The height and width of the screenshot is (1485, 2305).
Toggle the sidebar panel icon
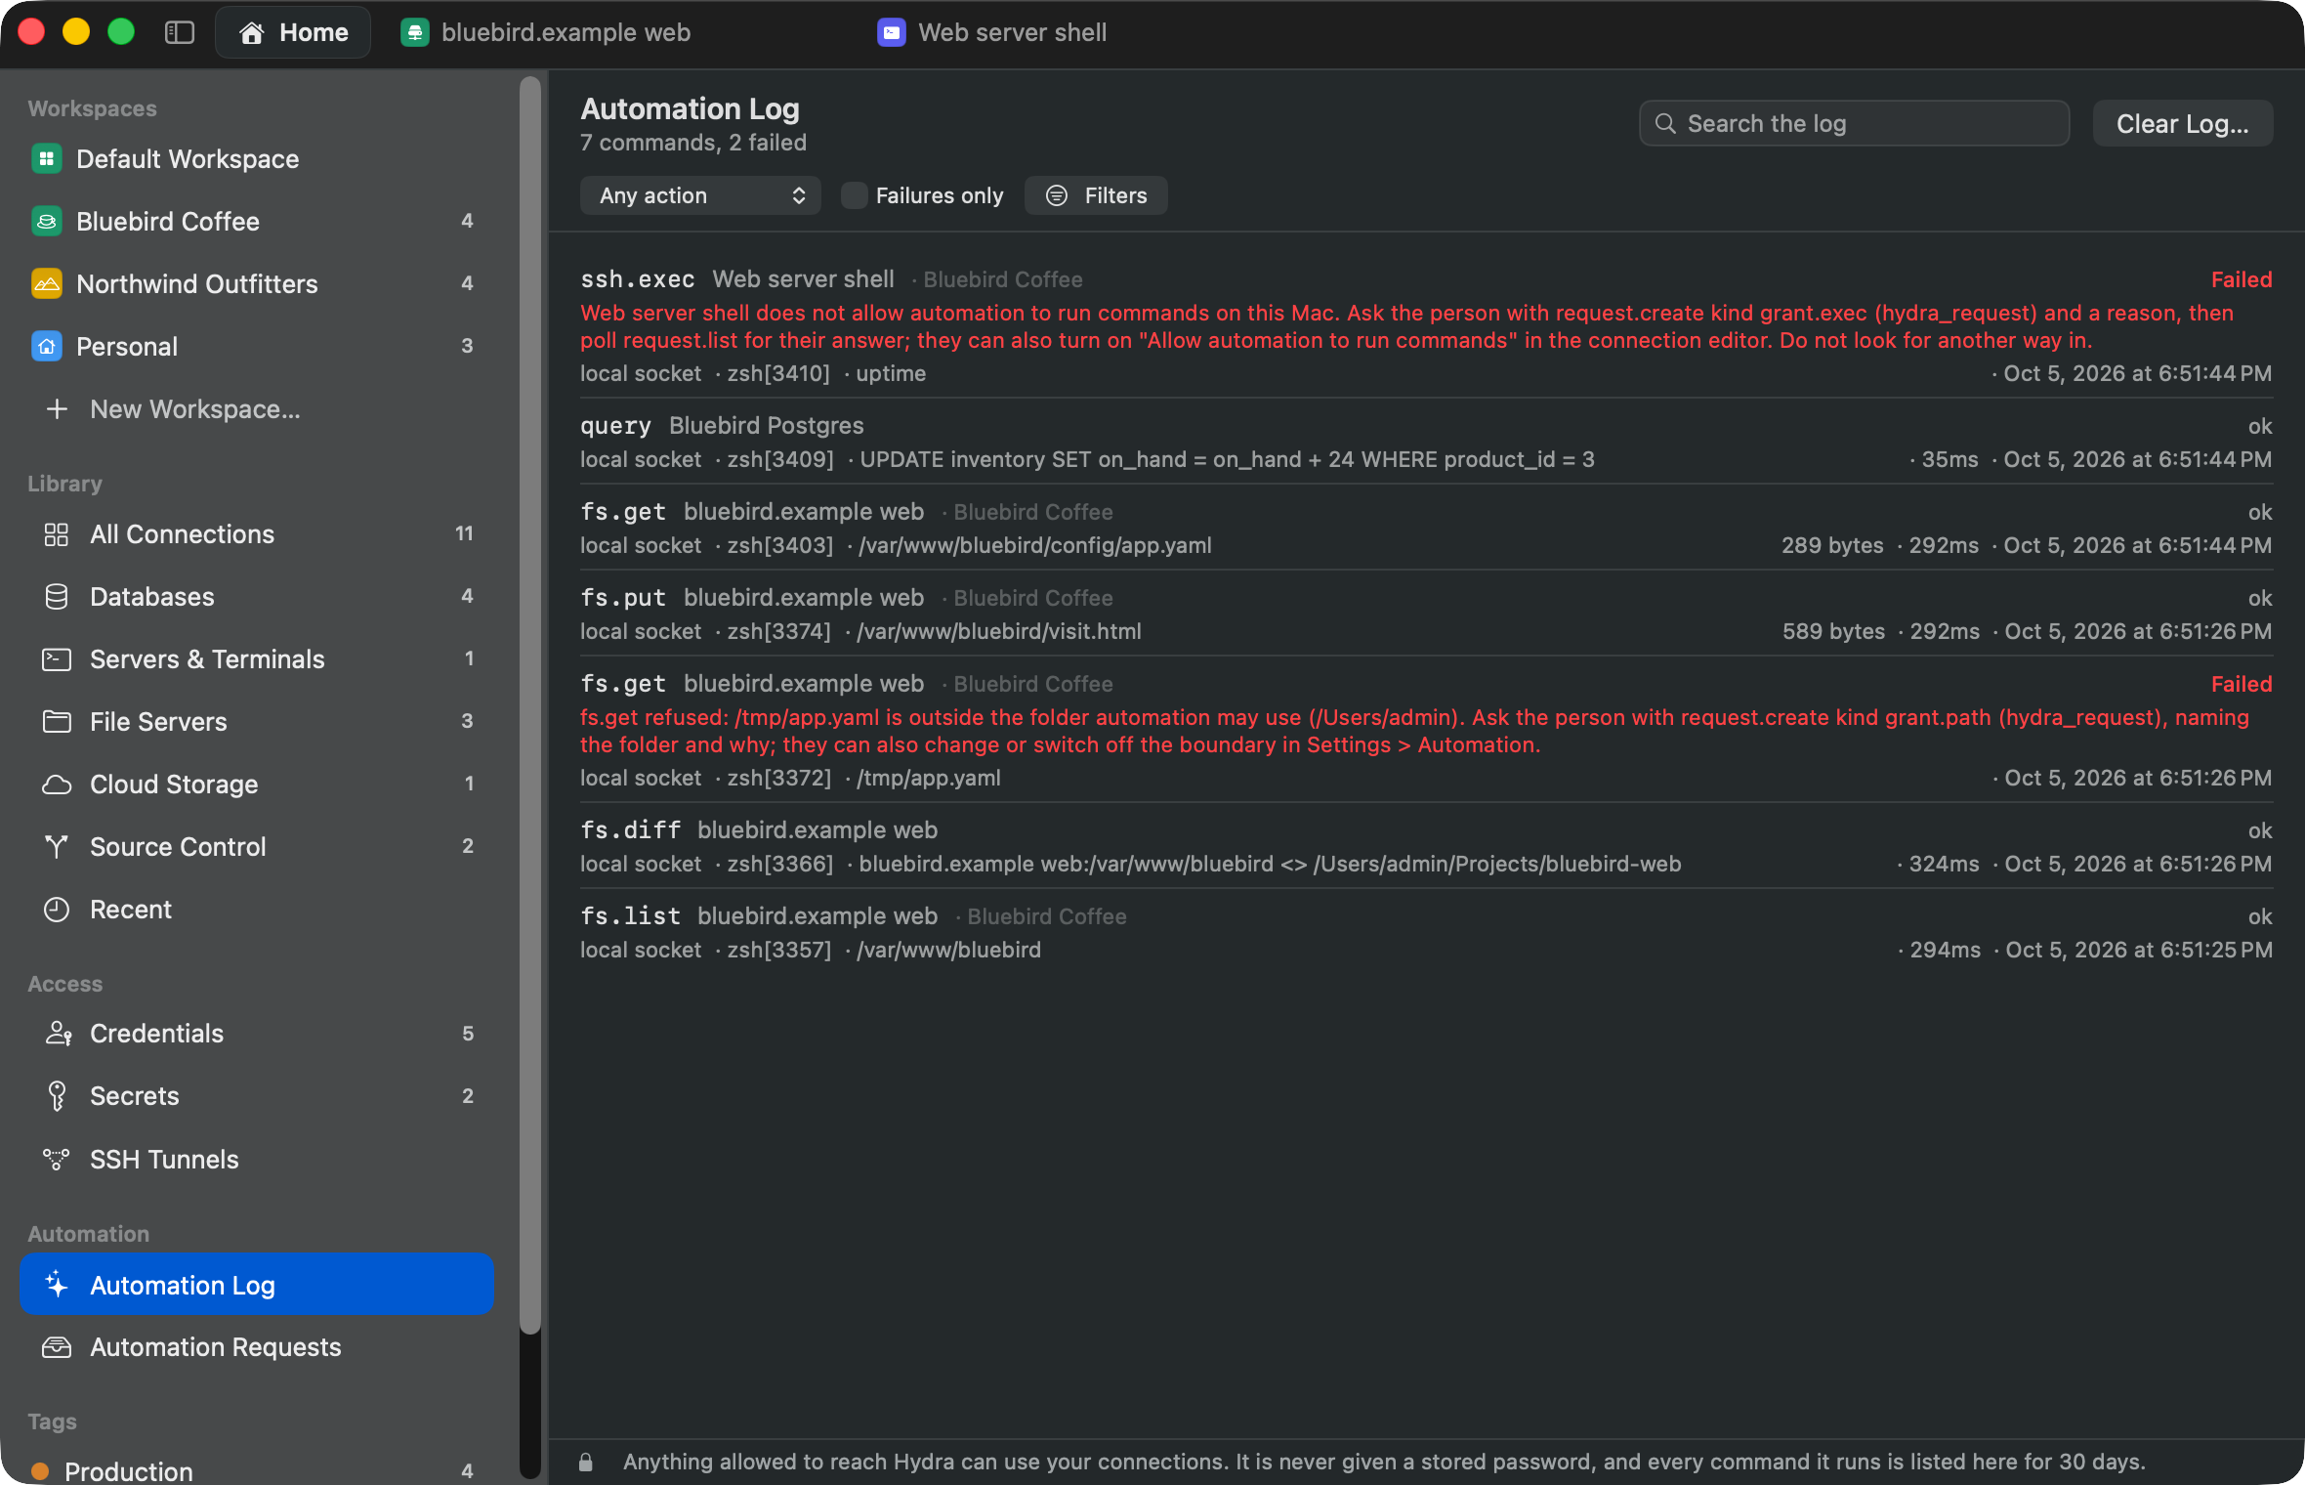180,32
